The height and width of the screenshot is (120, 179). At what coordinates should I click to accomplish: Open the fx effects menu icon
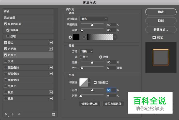6,114
